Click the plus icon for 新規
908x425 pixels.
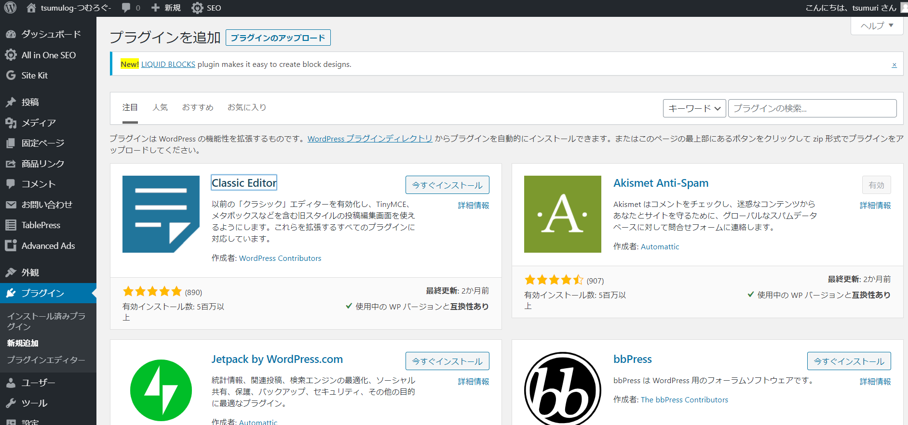(155, 8)
